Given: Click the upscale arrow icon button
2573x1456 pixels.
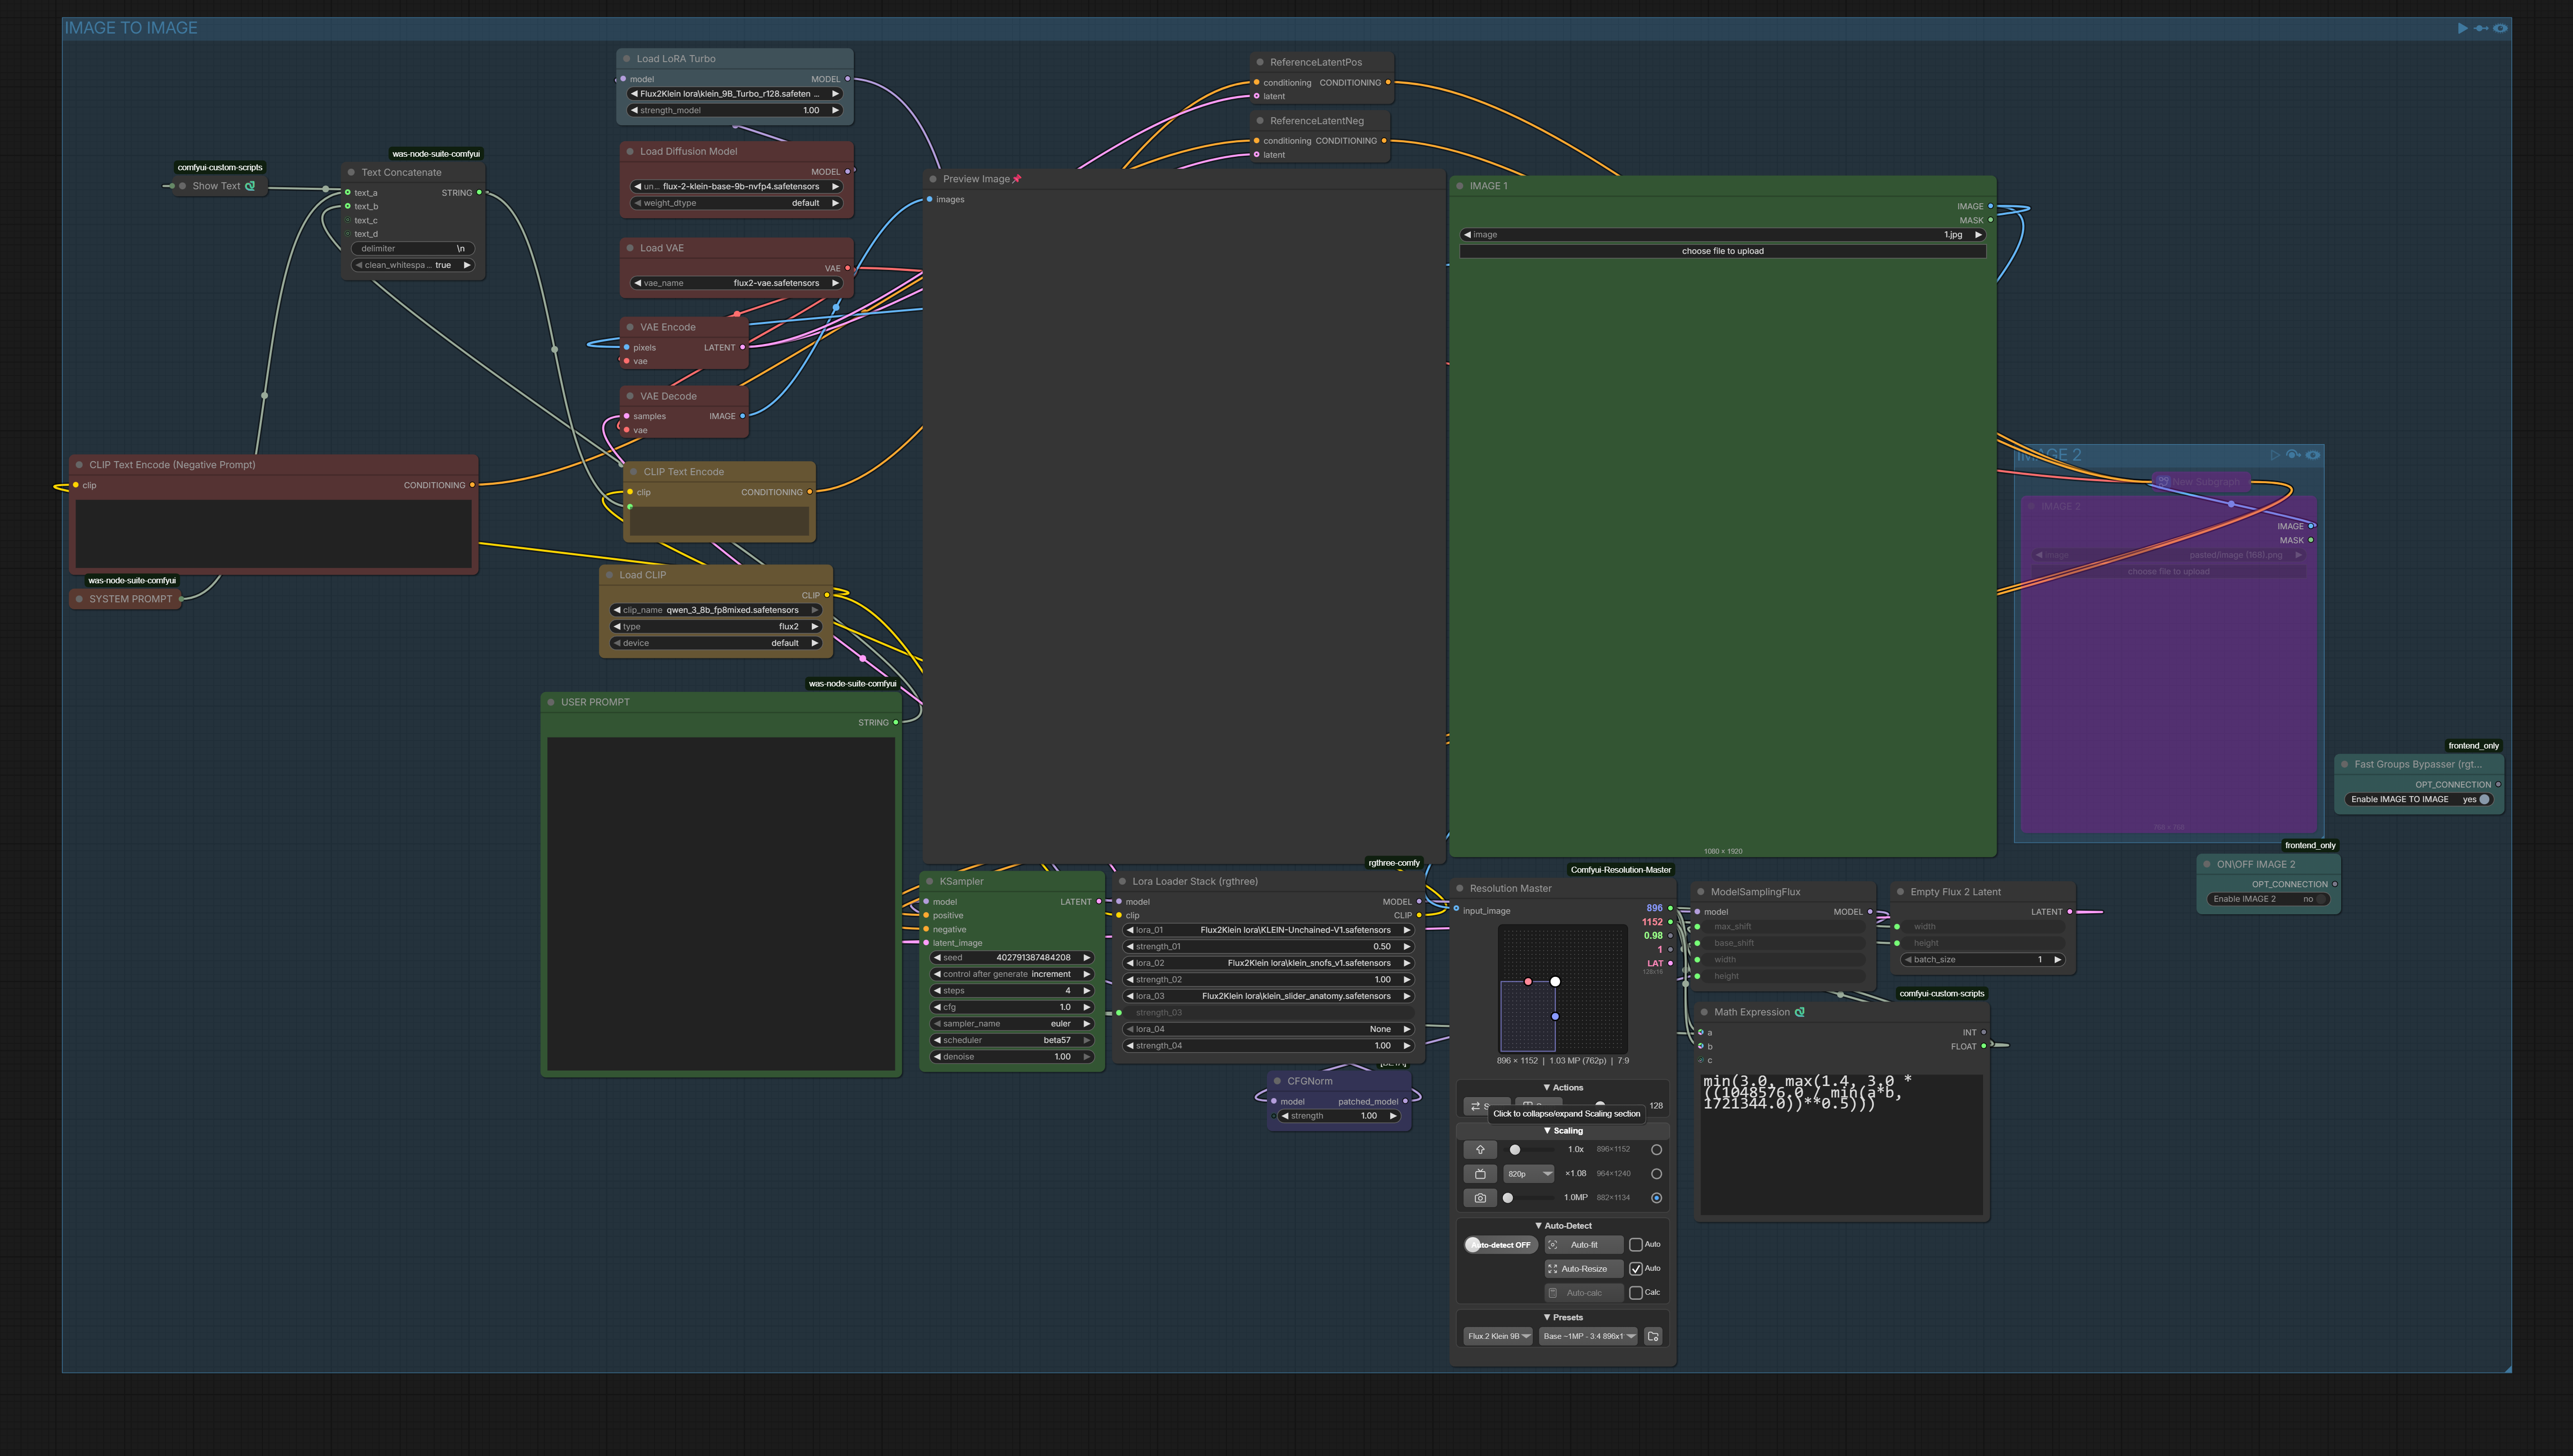Looking at the screenshot, I should [x=1480, y=1150].
